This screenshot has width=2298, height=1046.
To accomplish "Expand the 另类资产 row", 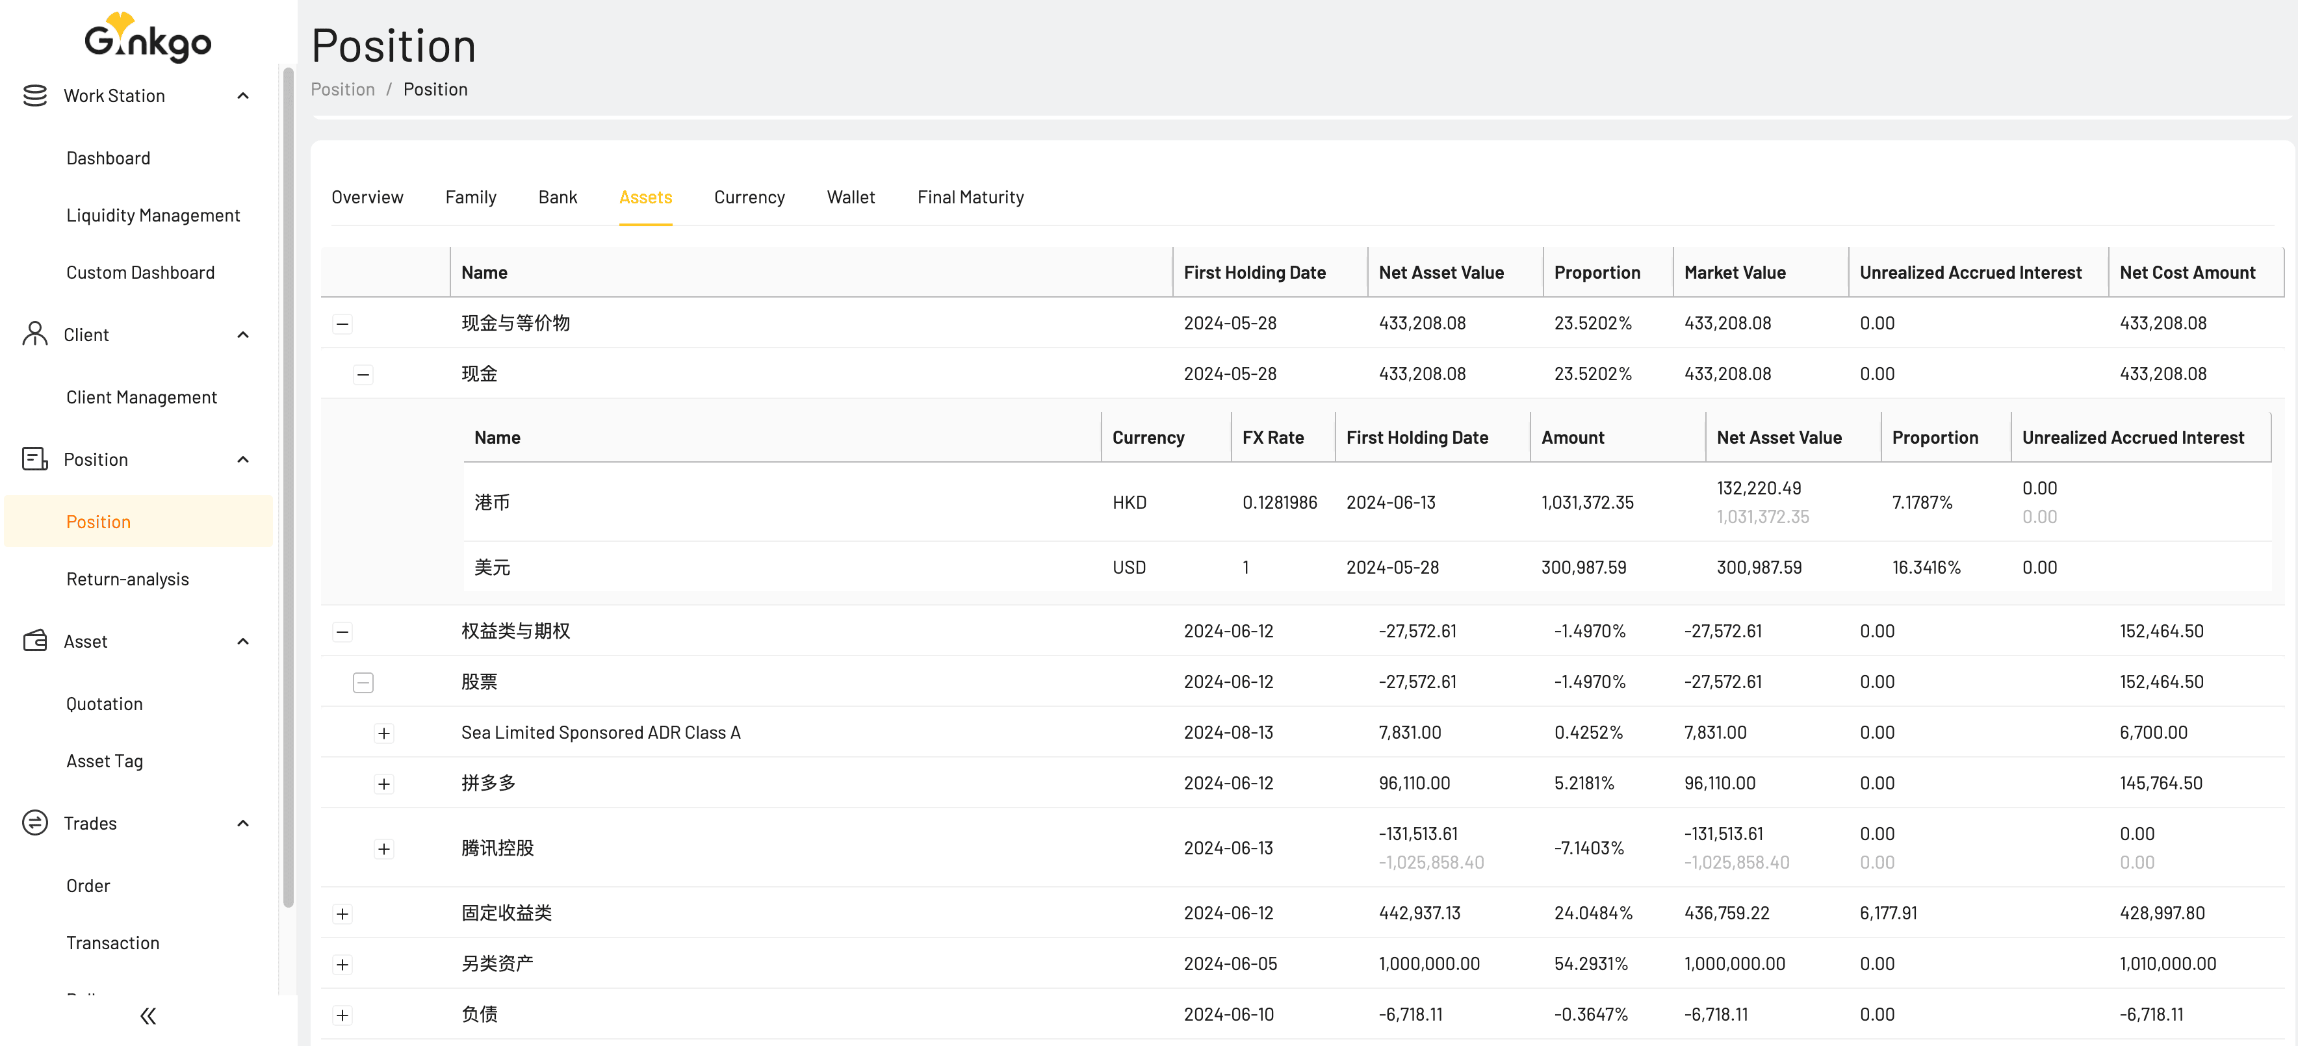I will pos(342,964).
